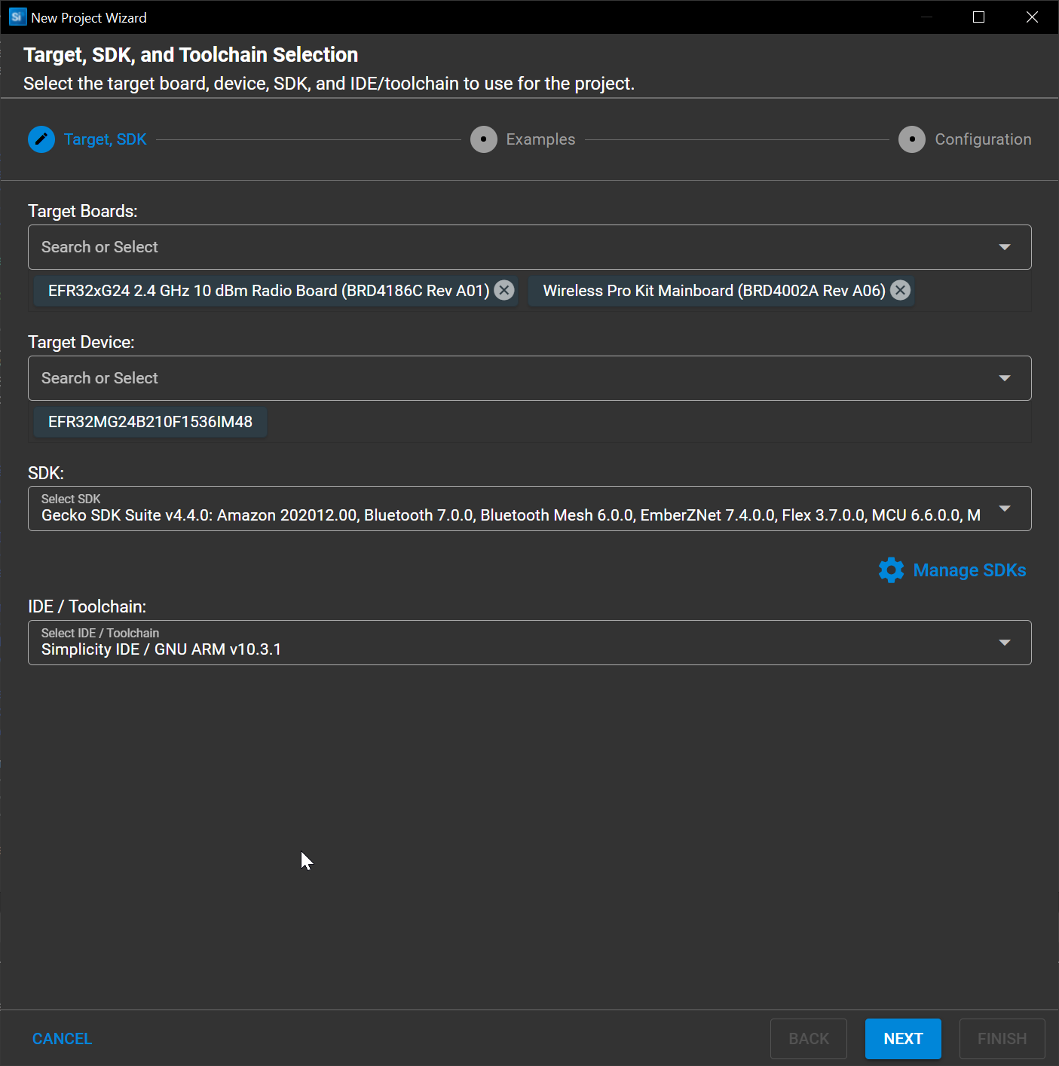Click the pencil icon of Target, SDK step
1059x1066 pixels.
41,139
